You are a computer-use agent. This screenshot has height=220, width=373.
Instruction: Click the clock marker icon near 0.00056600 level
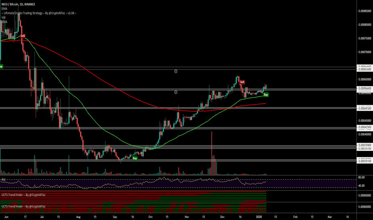(176, 92)
